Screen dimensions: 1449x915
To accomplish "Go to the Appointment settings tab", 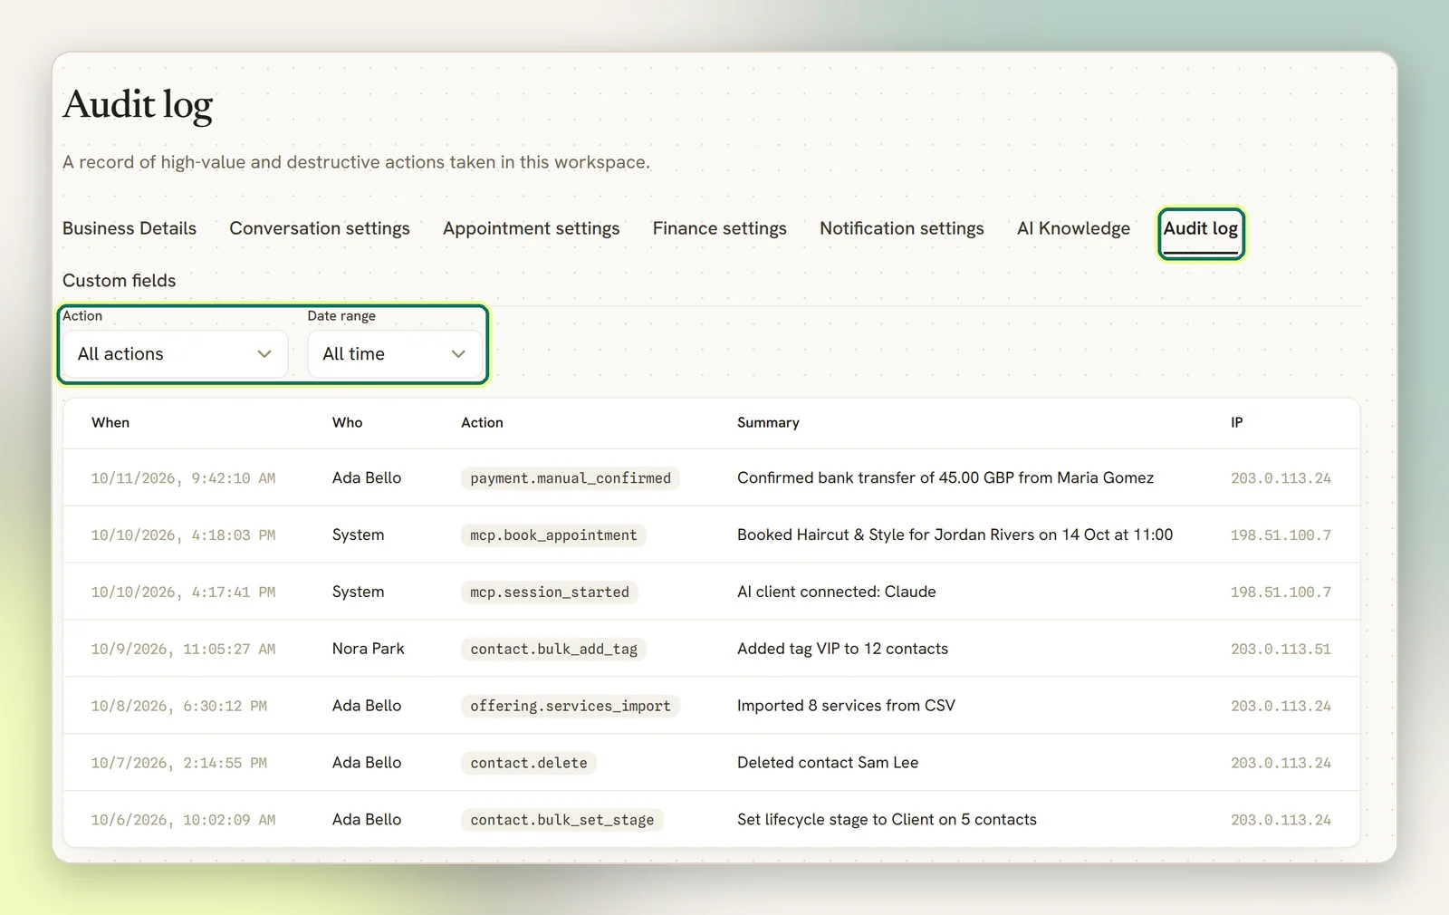I will (x=532, y=228).
